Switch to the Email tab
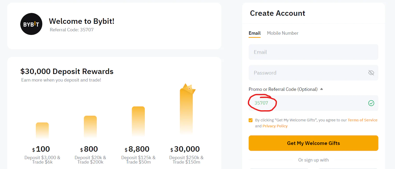Viewport: 395px width, 169px height. pos(255,33)
